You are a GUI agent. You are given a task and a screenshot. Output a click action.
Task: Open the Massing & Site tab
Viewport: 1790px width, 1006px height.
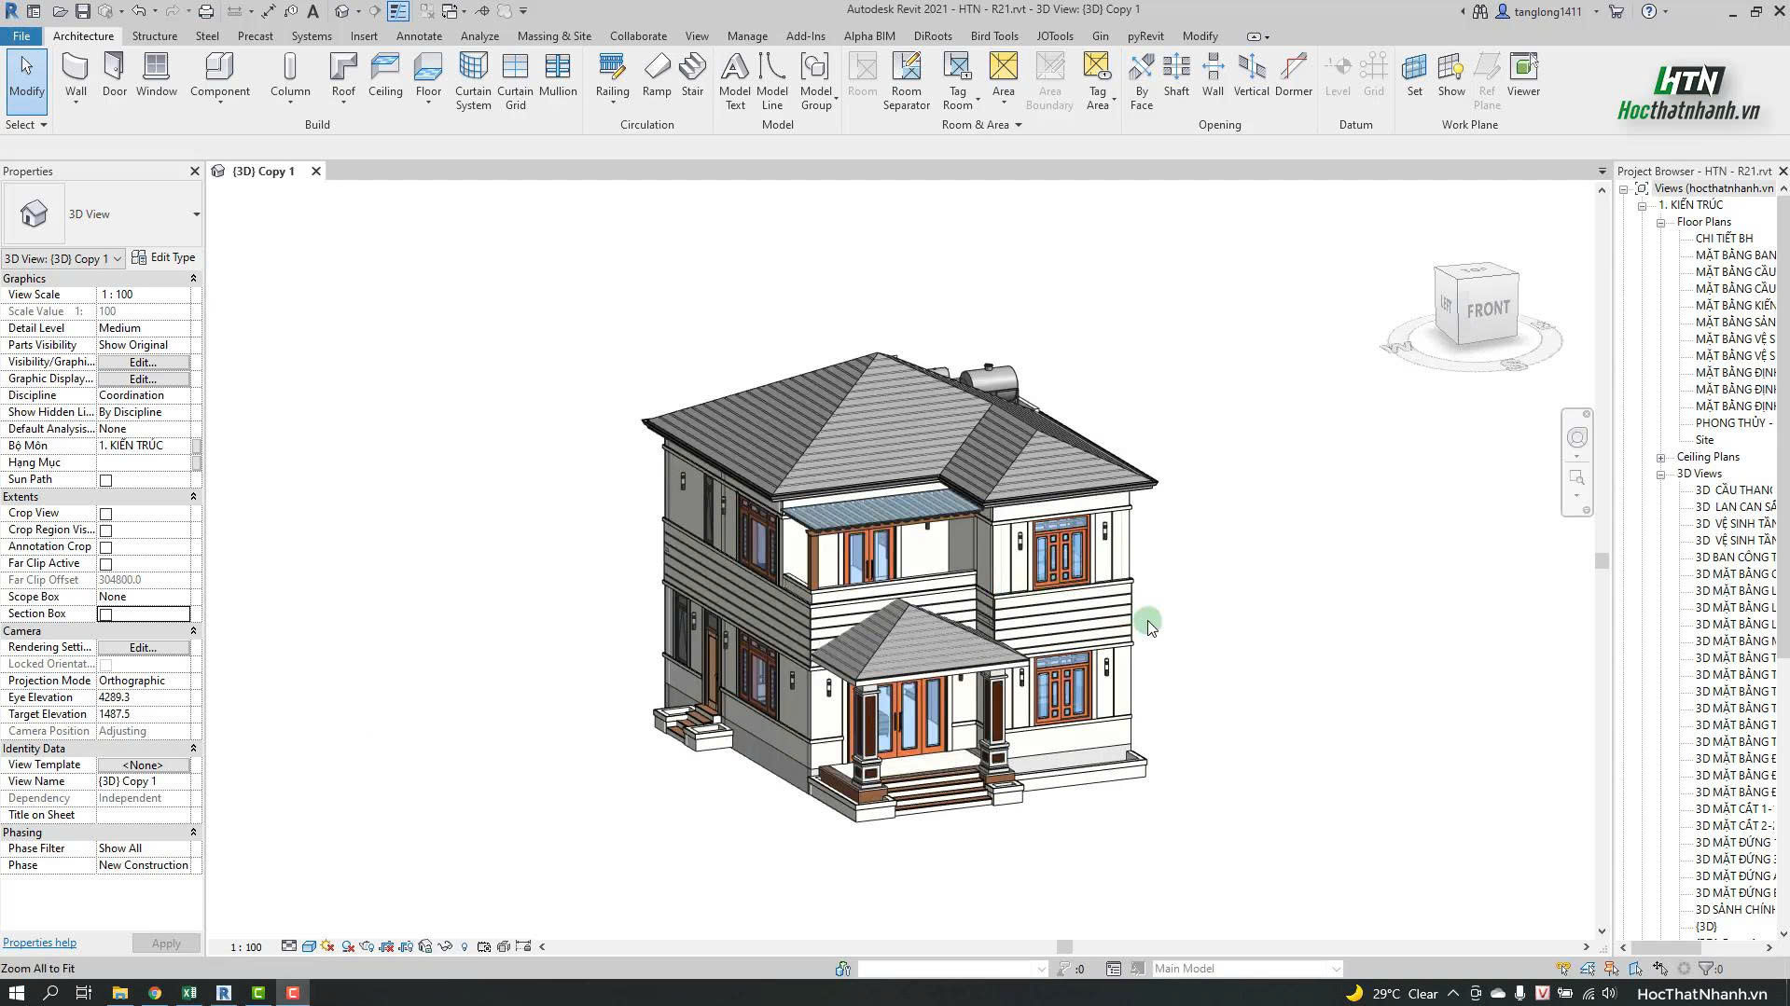554,36
